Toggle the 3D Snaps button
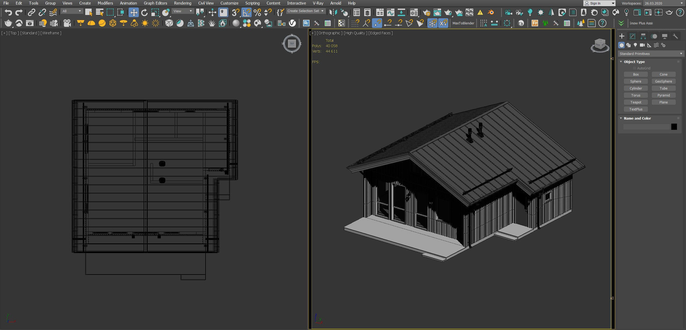The width and height of the screenshot is (686, 330). pos(236,12)
